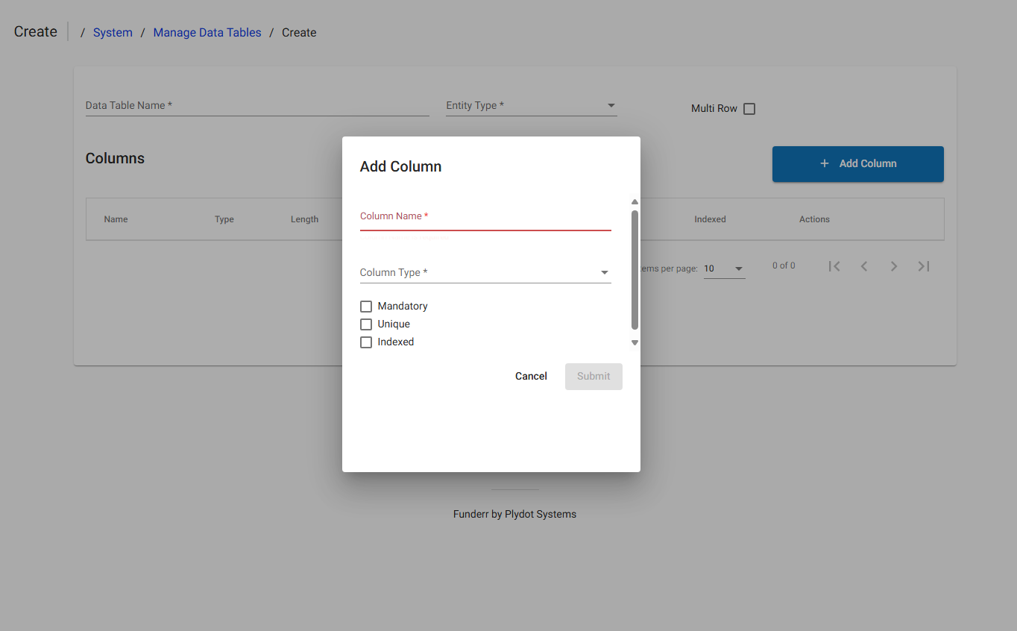Open Manage Data Tables breadcrumb link

tap(207, 32)
